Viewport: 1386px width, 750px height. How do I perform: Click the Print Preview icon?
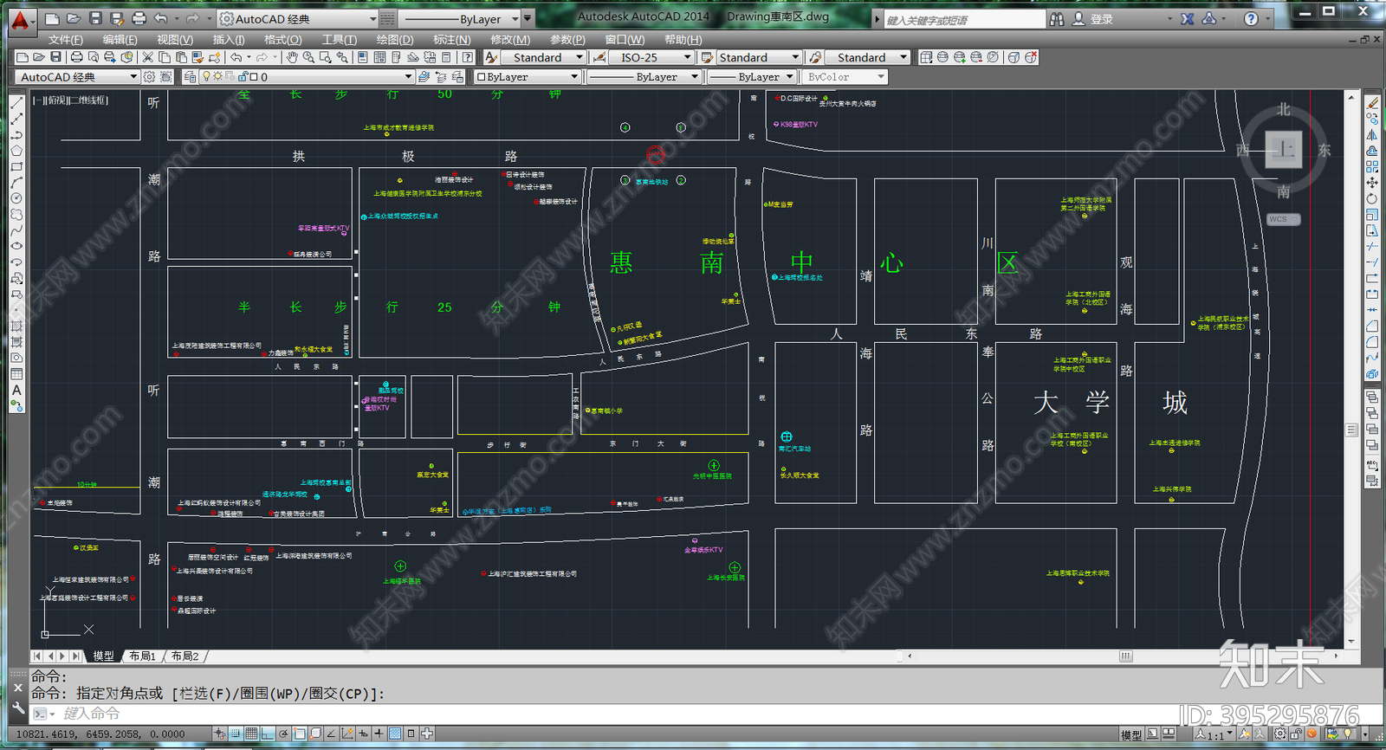click(x=94, y=57)
